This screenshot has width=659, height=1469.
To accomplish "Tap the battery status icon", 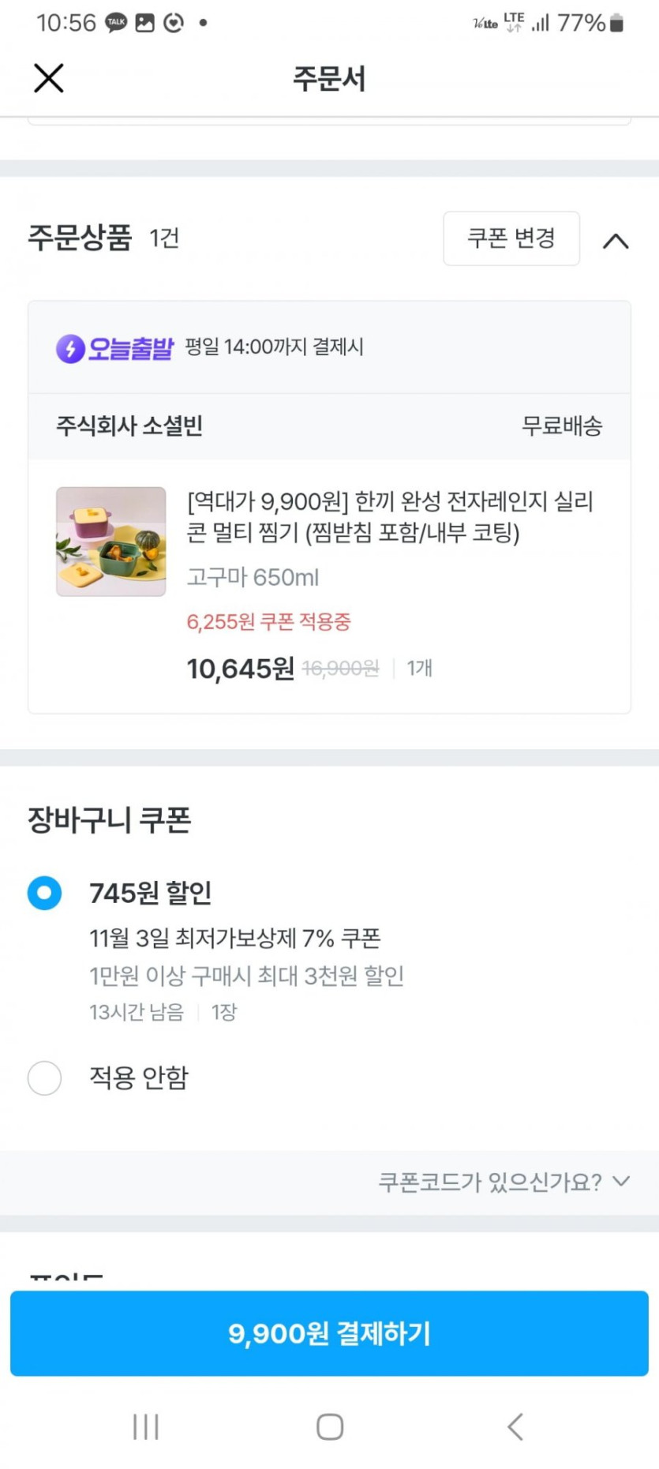I will 617,23.
